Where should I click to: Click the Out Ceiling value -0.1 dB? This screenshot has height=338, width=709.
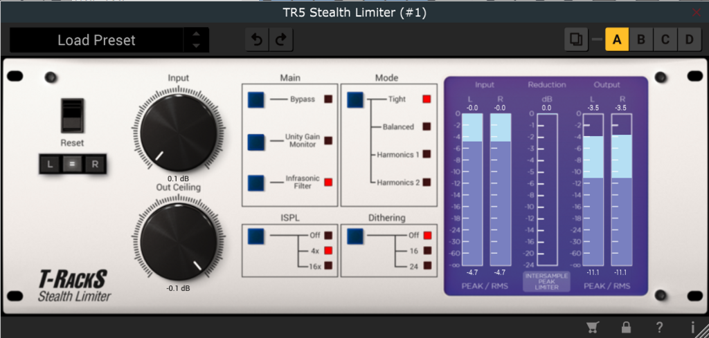pos(178,289)
